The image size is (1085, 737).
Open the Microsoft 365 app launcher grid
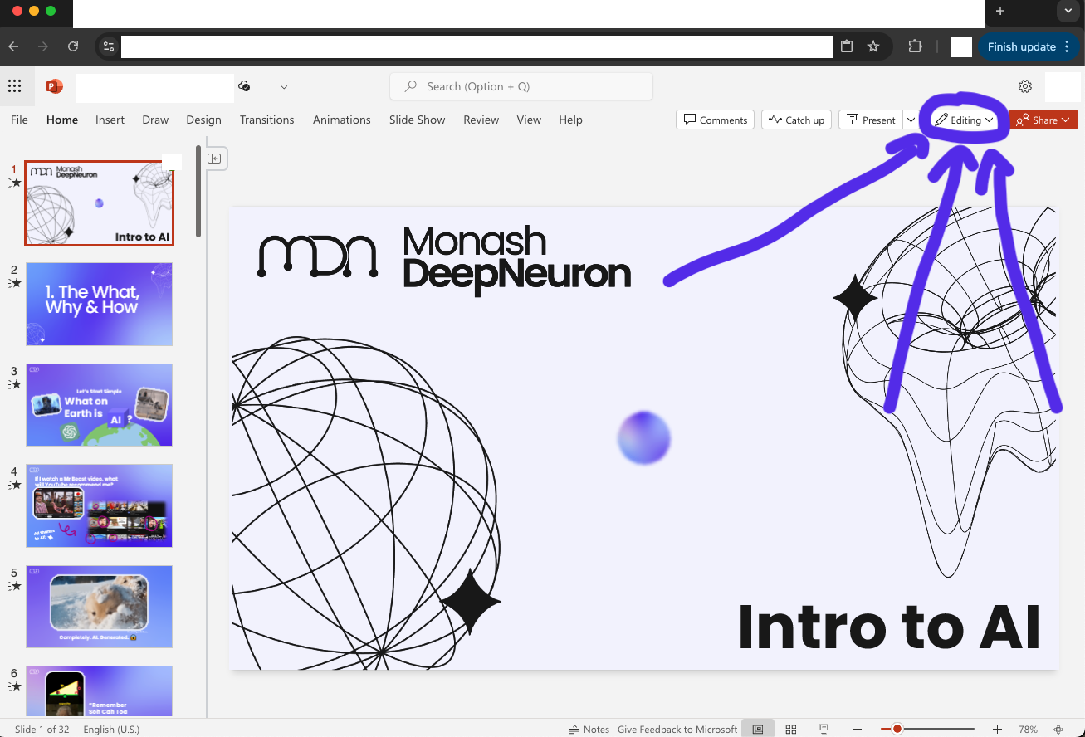tap(14, 86)
